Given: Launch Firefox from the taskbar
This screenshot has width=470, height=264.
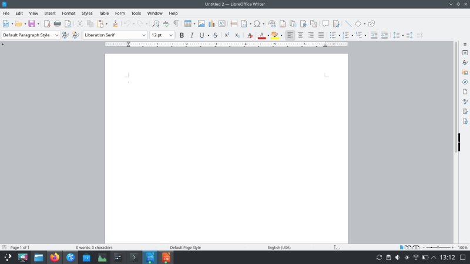Looking at the screenshot, I should pos(55,258).
